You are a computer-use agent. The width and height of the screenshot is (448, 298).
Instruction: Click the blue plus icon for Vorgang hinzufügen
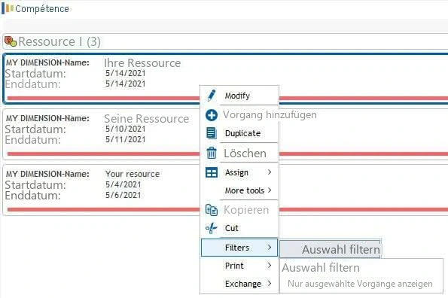(212, 115)
